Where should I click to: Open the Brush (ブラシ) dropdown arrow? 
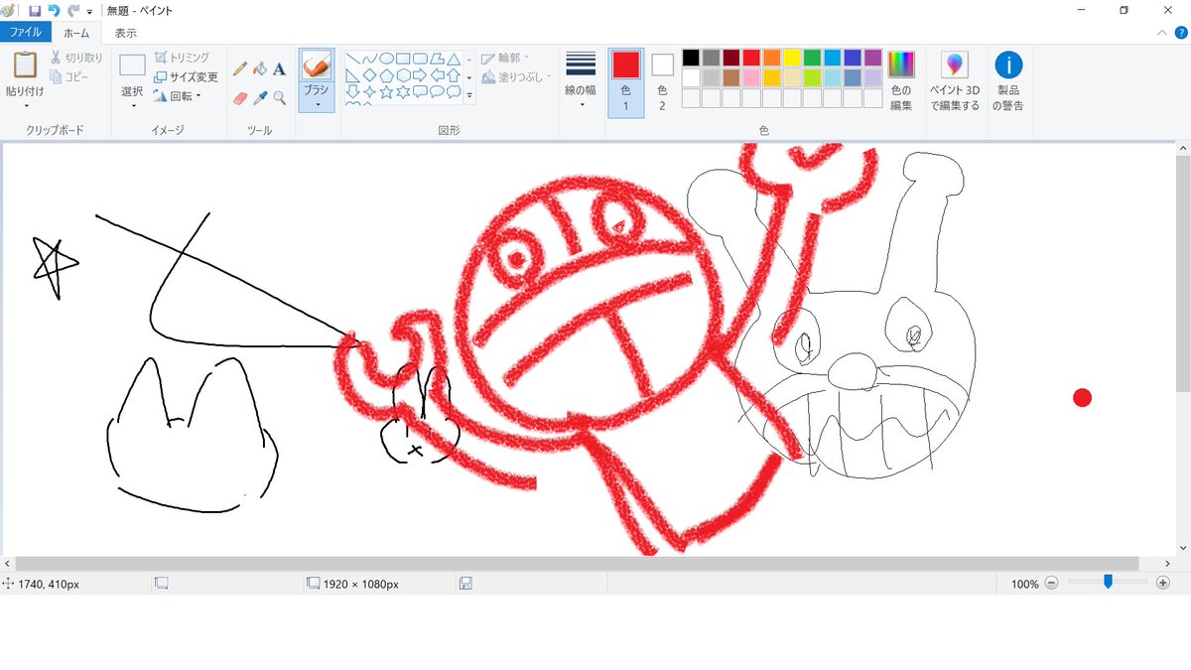pyautogui.click(x=316, y=103)
